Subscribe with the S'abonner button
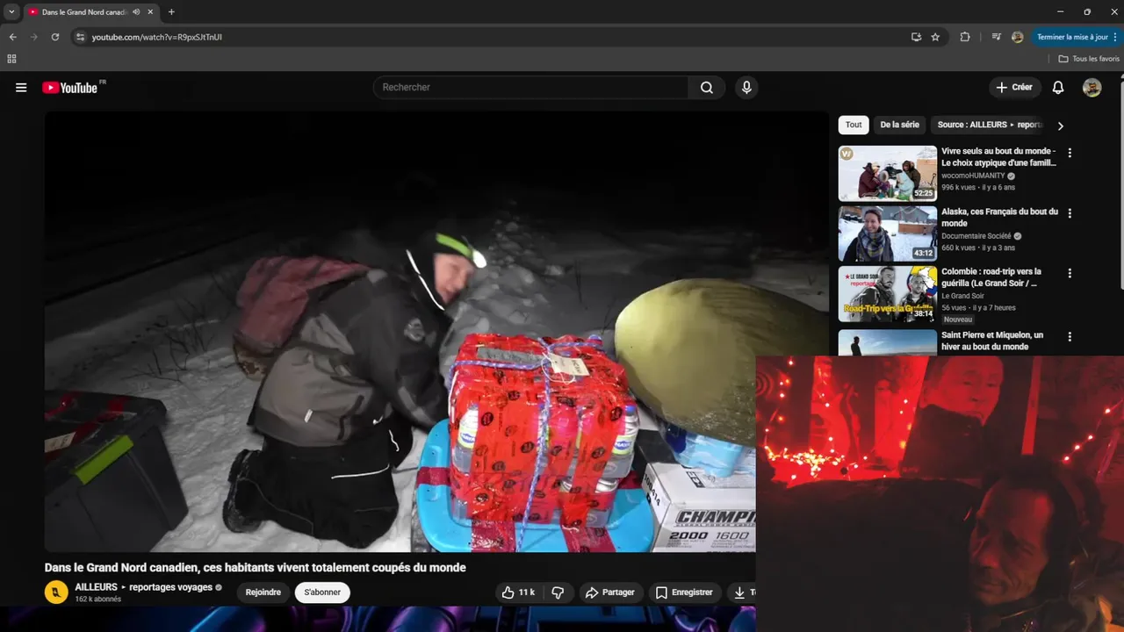 322,592
